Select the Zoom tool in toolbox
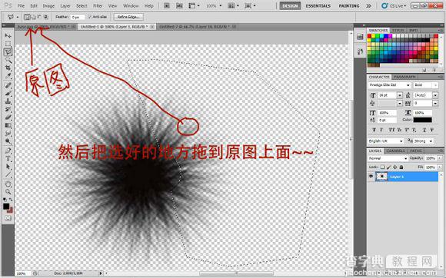The height and width of the screenshot is (278, 446). click(x=8, y=192)
